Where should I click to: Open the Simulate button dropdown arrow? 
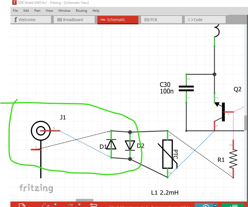click(215, 205)
